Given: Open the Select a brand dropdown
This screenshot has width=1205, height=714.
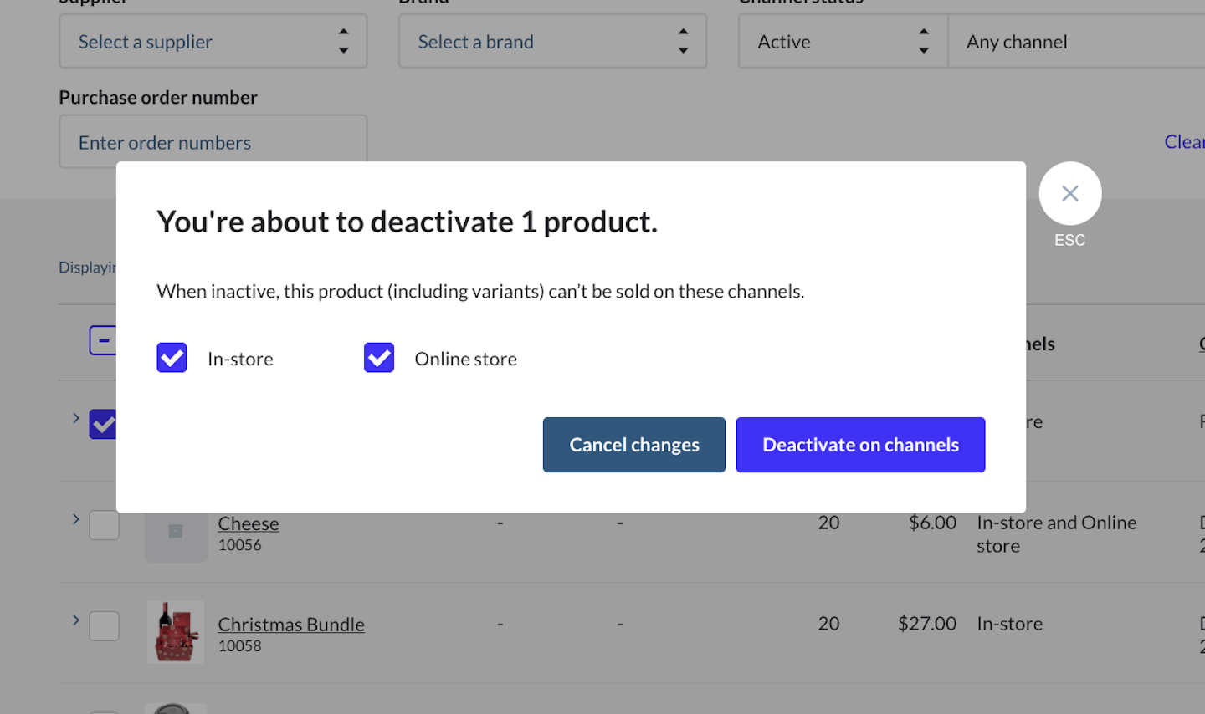Looking at the screenshot, I should click(x=552, y=42).
